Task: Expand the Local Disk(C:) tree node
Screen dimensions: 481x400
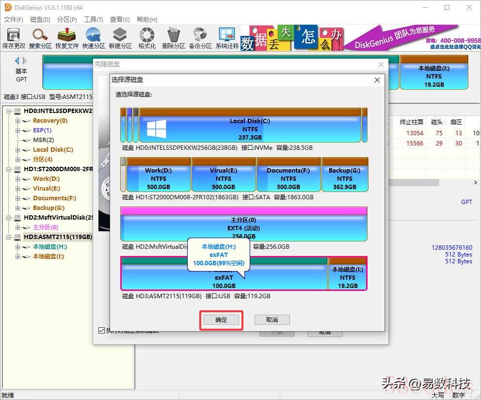Action: click(18, 150)
